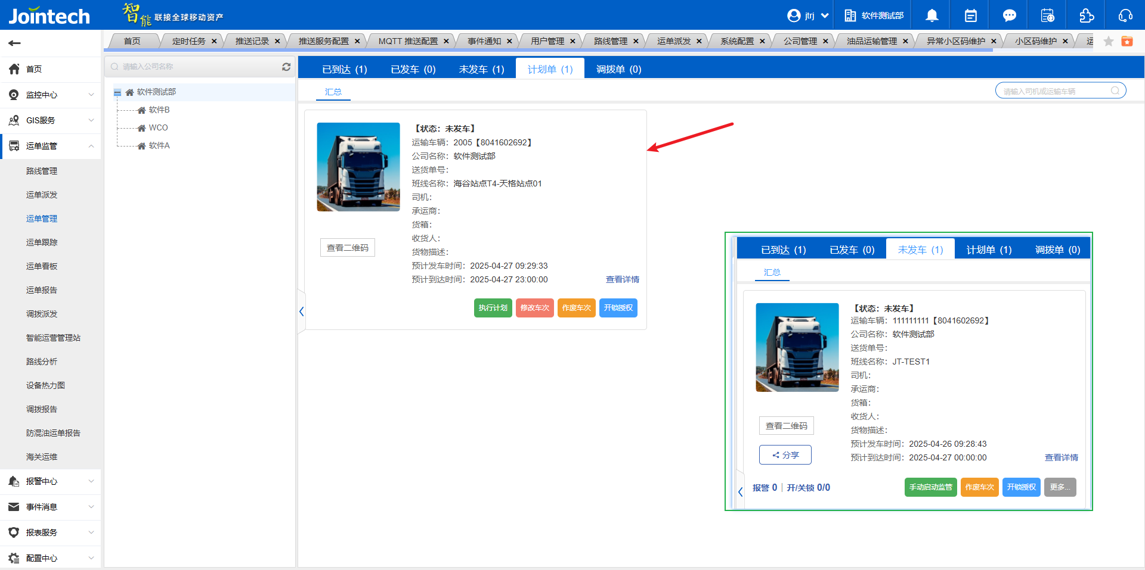Open the chat message bubble icon
The height and width of the screenshot is (570, 1145).
pos(1009,15)
